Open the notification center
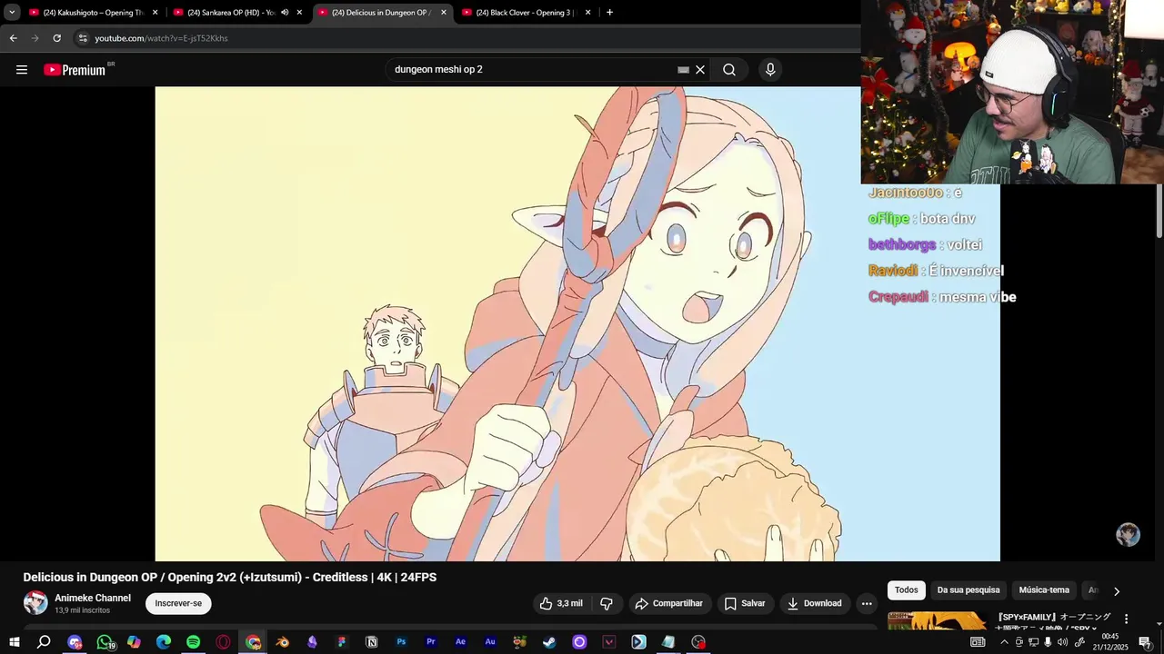Screen dimensions: 1164x654 (x=1145, y=642)
